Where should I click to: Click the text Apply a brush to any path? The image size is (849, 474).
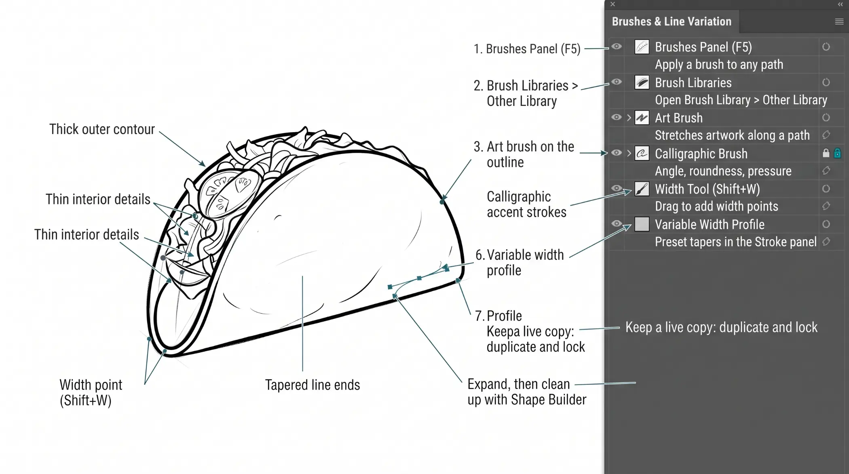point(719,65)
